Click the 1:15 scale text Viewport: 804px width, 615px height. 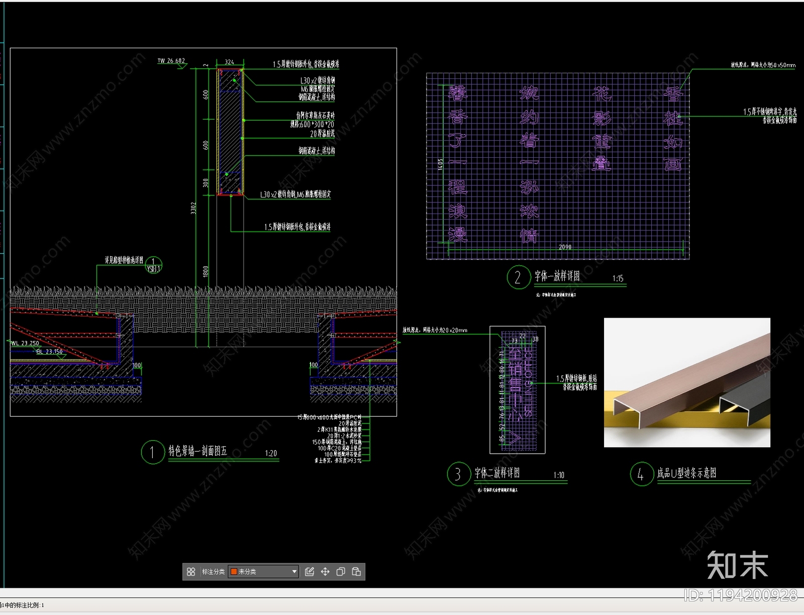(x=618, y=278)
